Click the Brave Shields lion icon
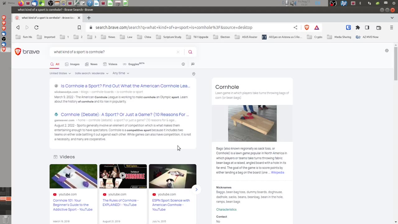 (307, 27)
